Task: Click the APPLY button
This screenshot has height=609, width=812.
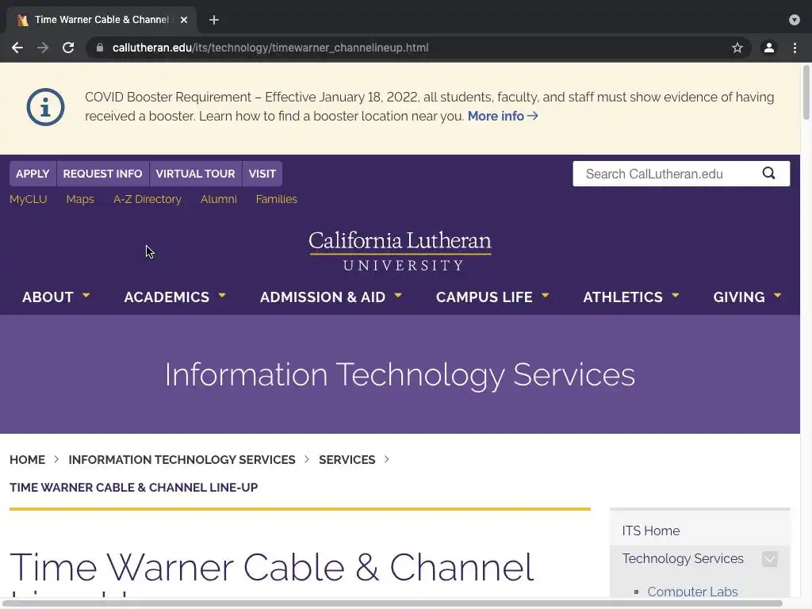Action: coord(33,174)
